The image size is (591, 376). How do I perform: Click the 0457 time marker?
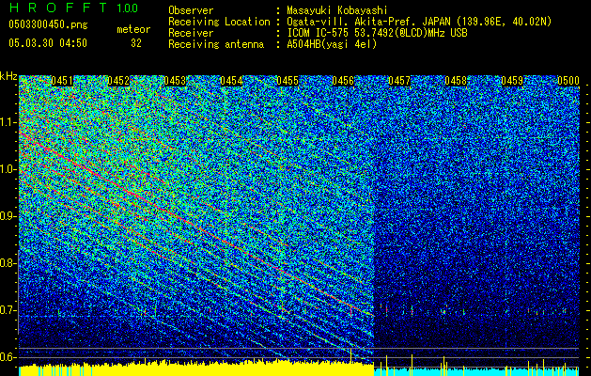399,81
